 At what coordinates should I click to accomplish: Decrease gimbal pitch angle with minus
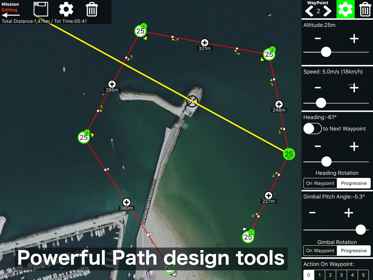312,213
